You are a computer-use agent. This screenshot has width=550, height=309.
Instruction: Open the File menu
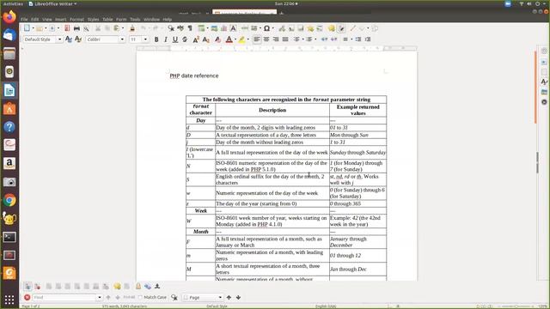(x=24, y=19)
